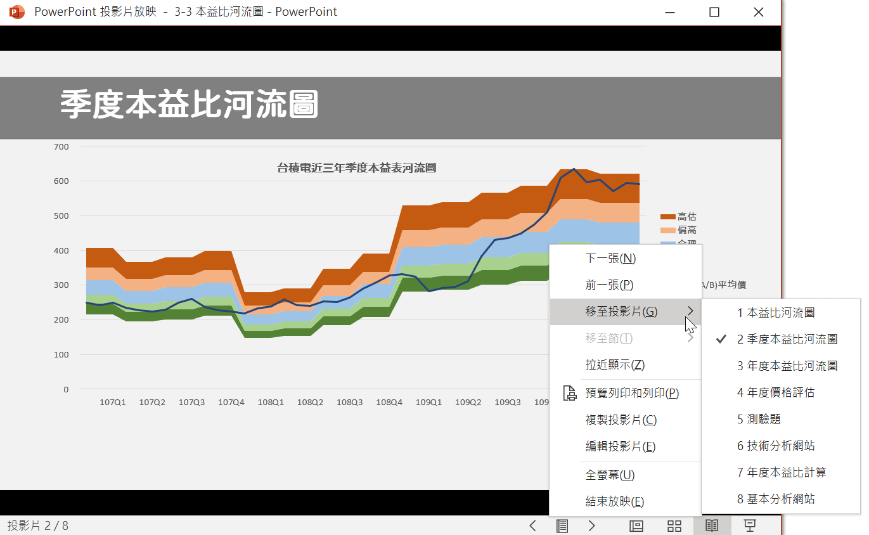Viewport: 869px width, 535px height.
Task: Jump to slide 1 本益比河流圖
Action: [x=781, y=313]
